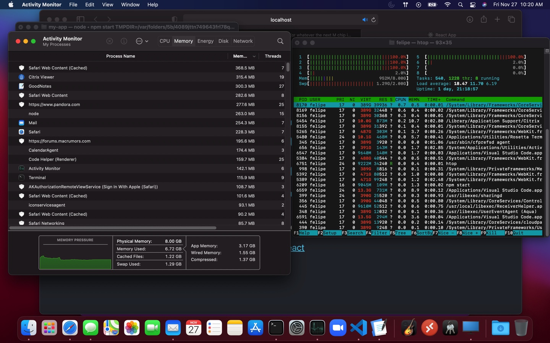Screen dimensions: 550x343
Task: Open Microsoft Remote Desktop from the Dock
Action: [429, 328]
